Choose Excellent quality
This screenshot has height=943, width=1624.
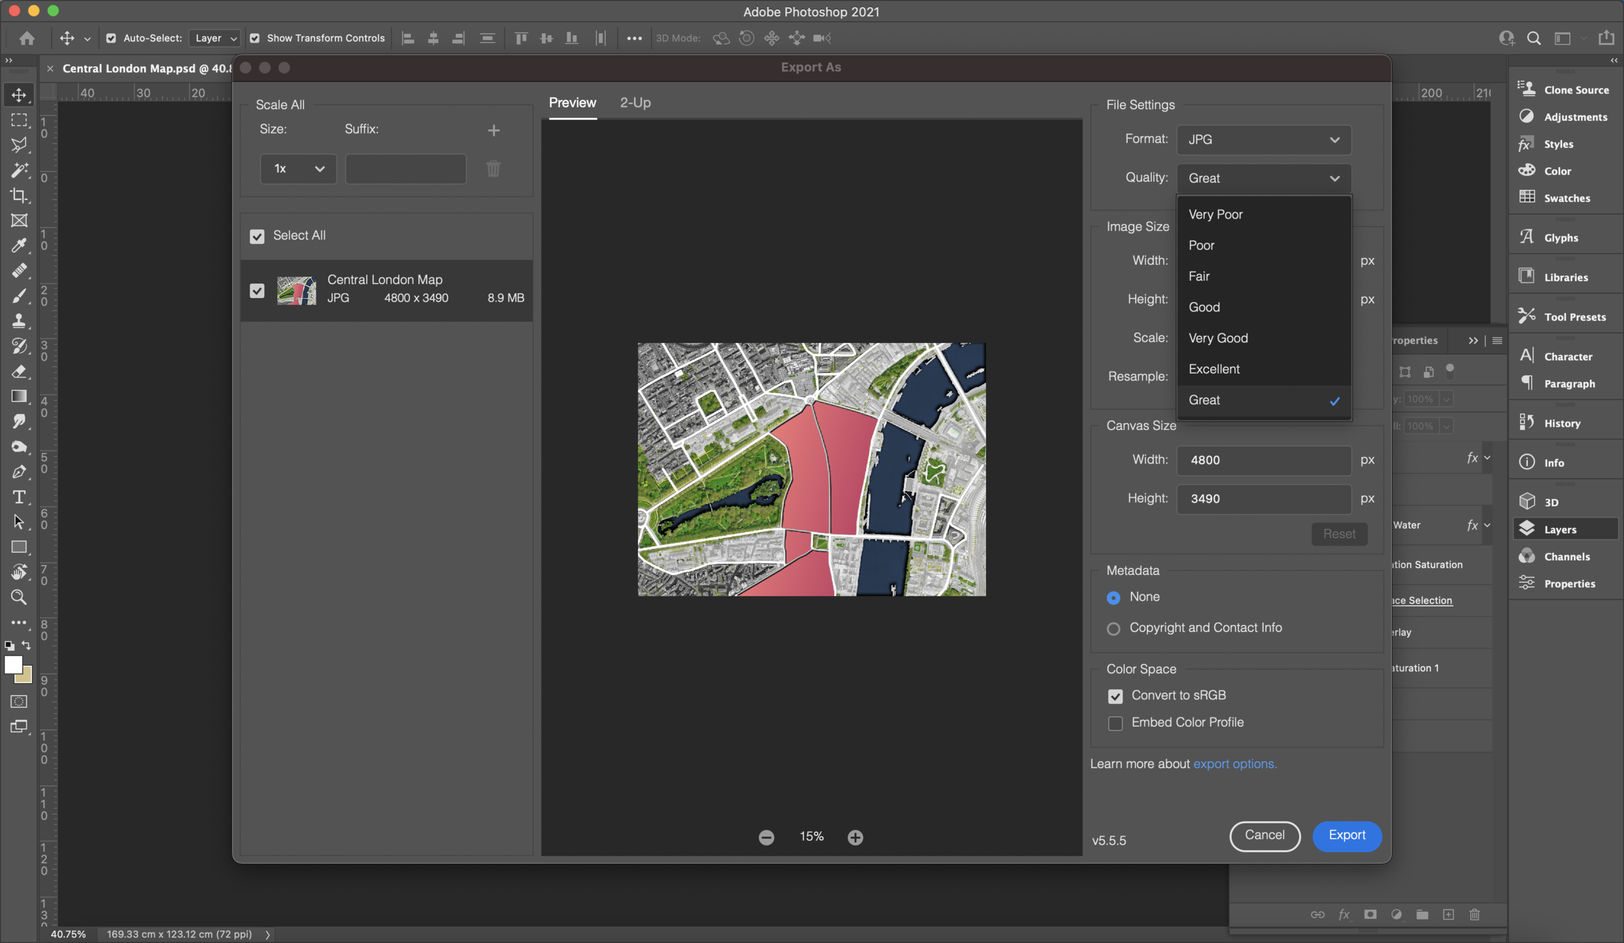(1263, 369)
